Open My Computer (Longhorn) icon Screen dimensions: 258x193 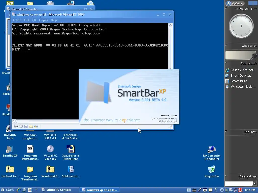212,153
